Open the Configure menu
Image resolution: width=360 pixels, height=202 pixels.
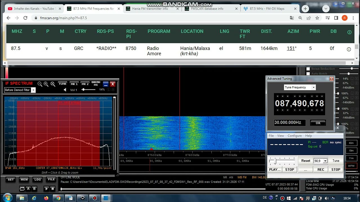pos(294,136)
